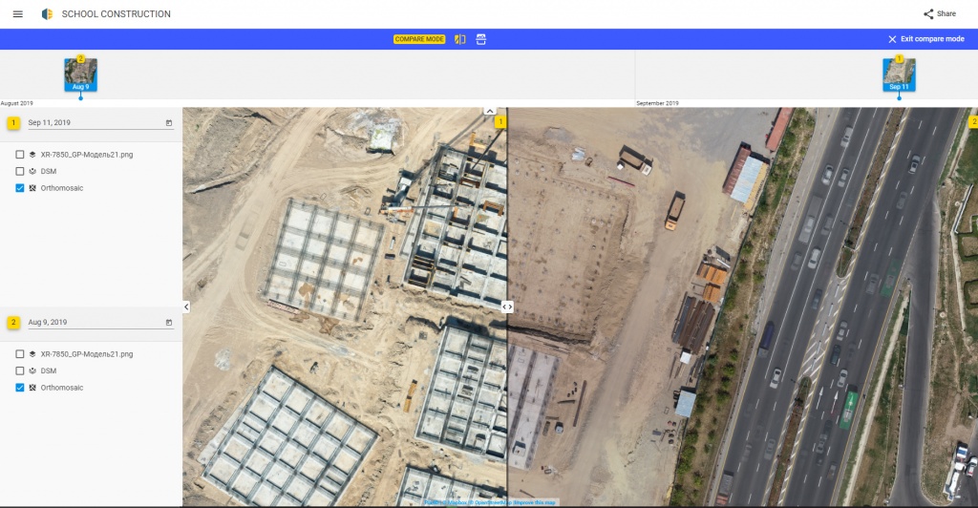Viewport: 978px width, 508px height.
Task: Click the app logo beside School Construction
Action: click(47, 14)
